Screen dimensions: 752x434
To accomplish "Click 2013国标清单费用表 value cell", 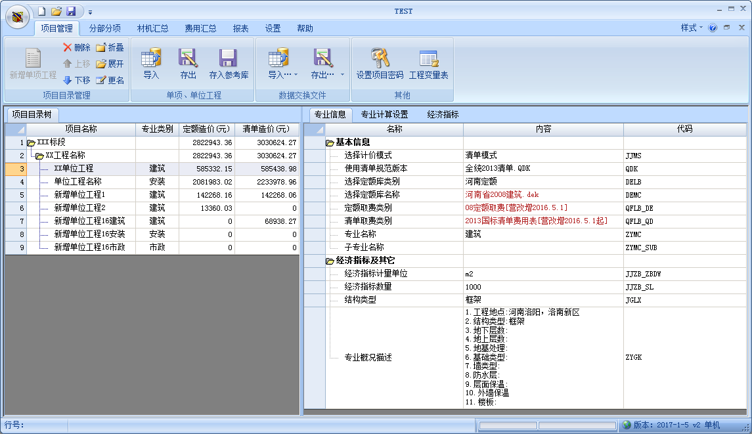I will [x=543, y=221].
